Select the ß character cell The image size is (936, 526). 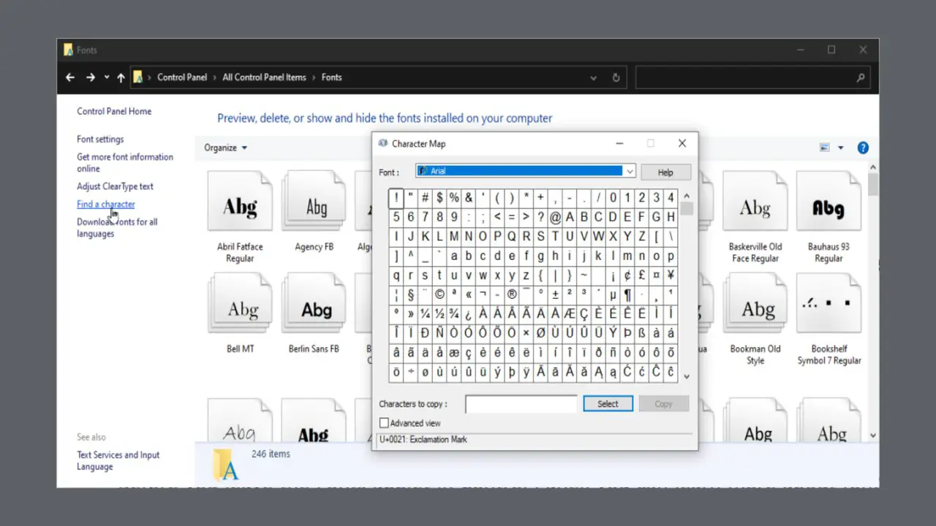pyautogui.click(x=642, y=333)
